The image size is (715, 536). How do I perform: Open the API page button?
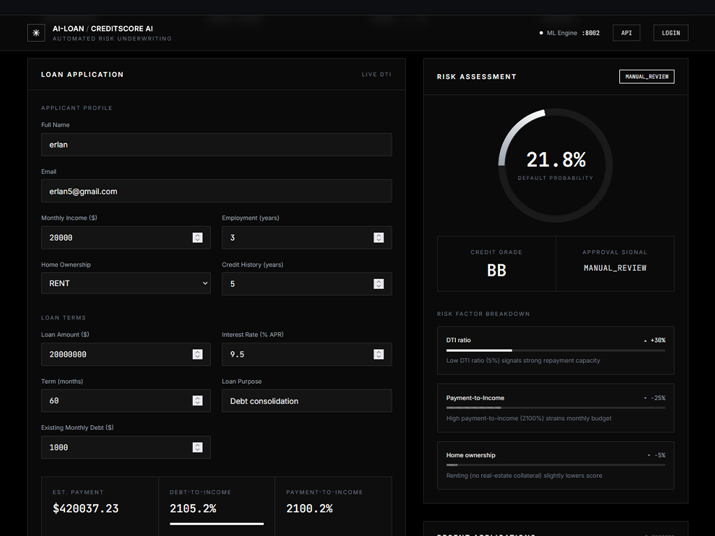point(626,33)
